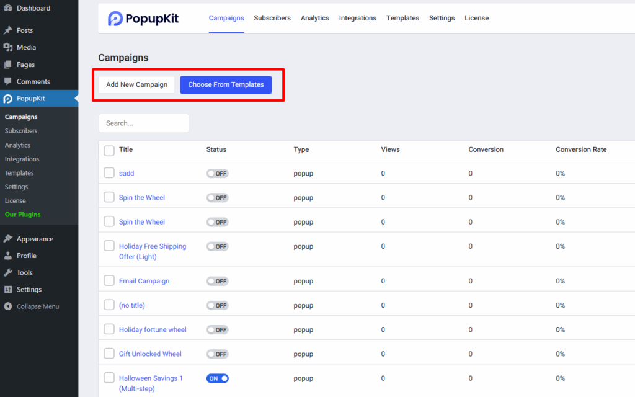Expand the Settings item in admin sidebar
Screen dimensions: 635x397
coord(29,290)
